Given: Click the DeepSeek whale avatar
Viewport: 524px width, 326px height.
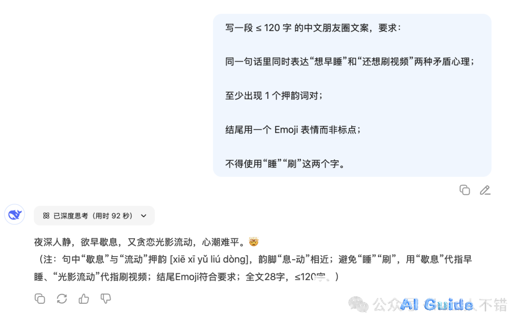Looking at the screenshot, I should tap(15, 215).
